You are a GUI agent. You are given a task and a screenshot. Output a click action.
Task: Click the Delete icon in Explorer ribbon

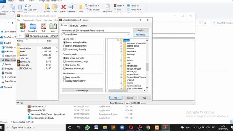[x=63, y=7]
